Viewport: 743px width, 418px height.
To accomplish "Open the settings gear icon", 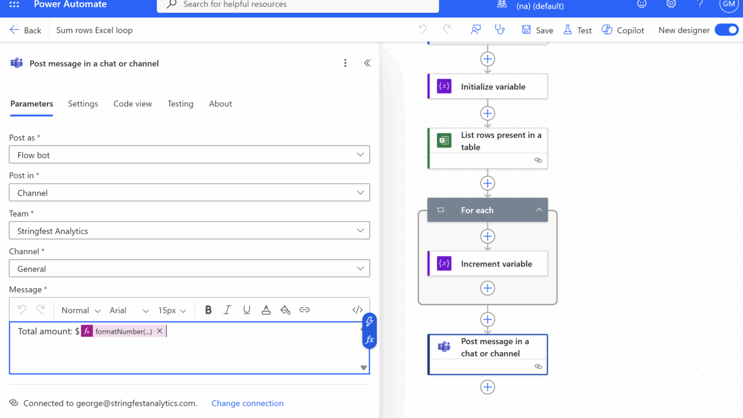I will click(671, 4).
